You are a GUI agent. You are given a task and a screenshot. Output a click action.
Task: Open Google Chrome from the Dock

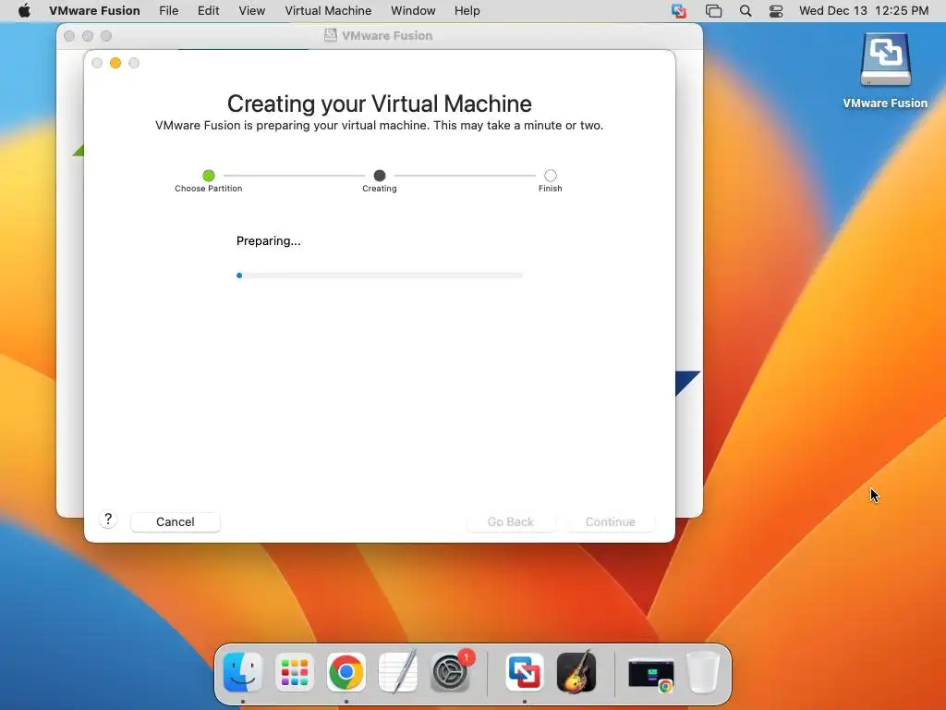point(346,672)
